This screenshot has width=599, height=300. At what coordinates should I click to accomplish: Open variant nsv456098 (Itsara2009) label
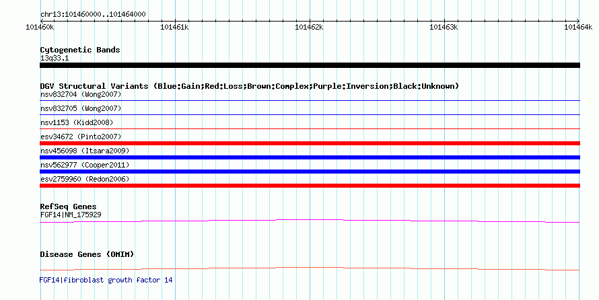[85, 151]
